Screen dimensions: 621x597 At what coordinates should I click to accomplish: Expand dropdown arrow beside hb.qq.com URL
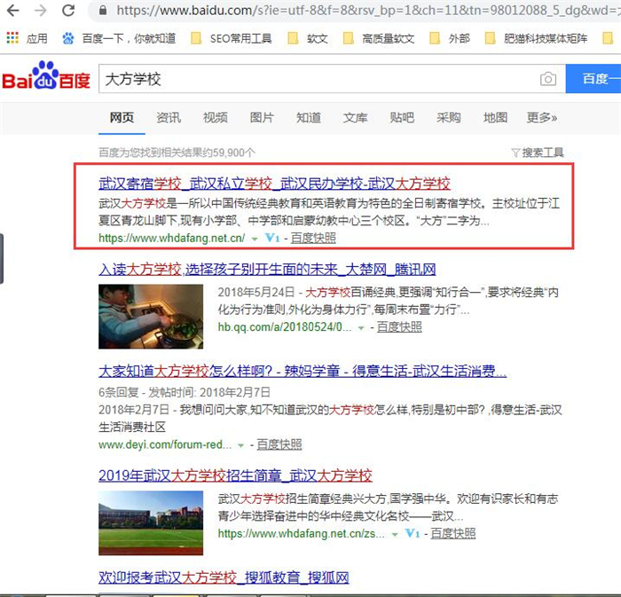click(x=361, y=328)
